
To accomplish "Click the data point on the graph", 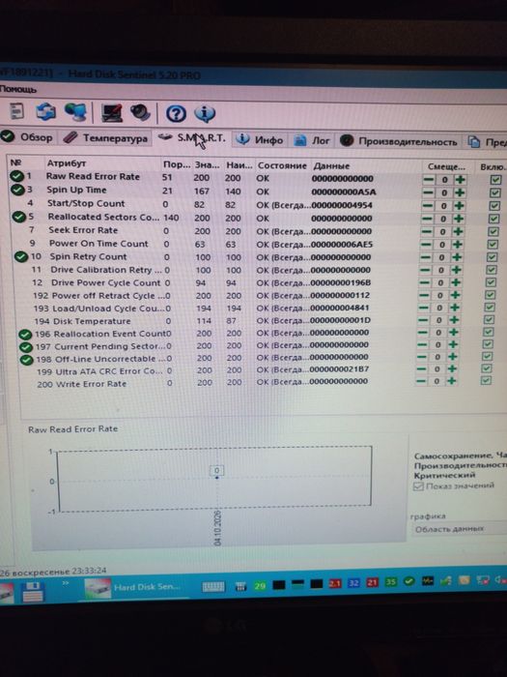I will click(217, 478).
